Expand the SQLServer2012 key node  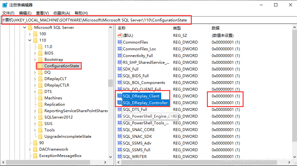[35, 117]
